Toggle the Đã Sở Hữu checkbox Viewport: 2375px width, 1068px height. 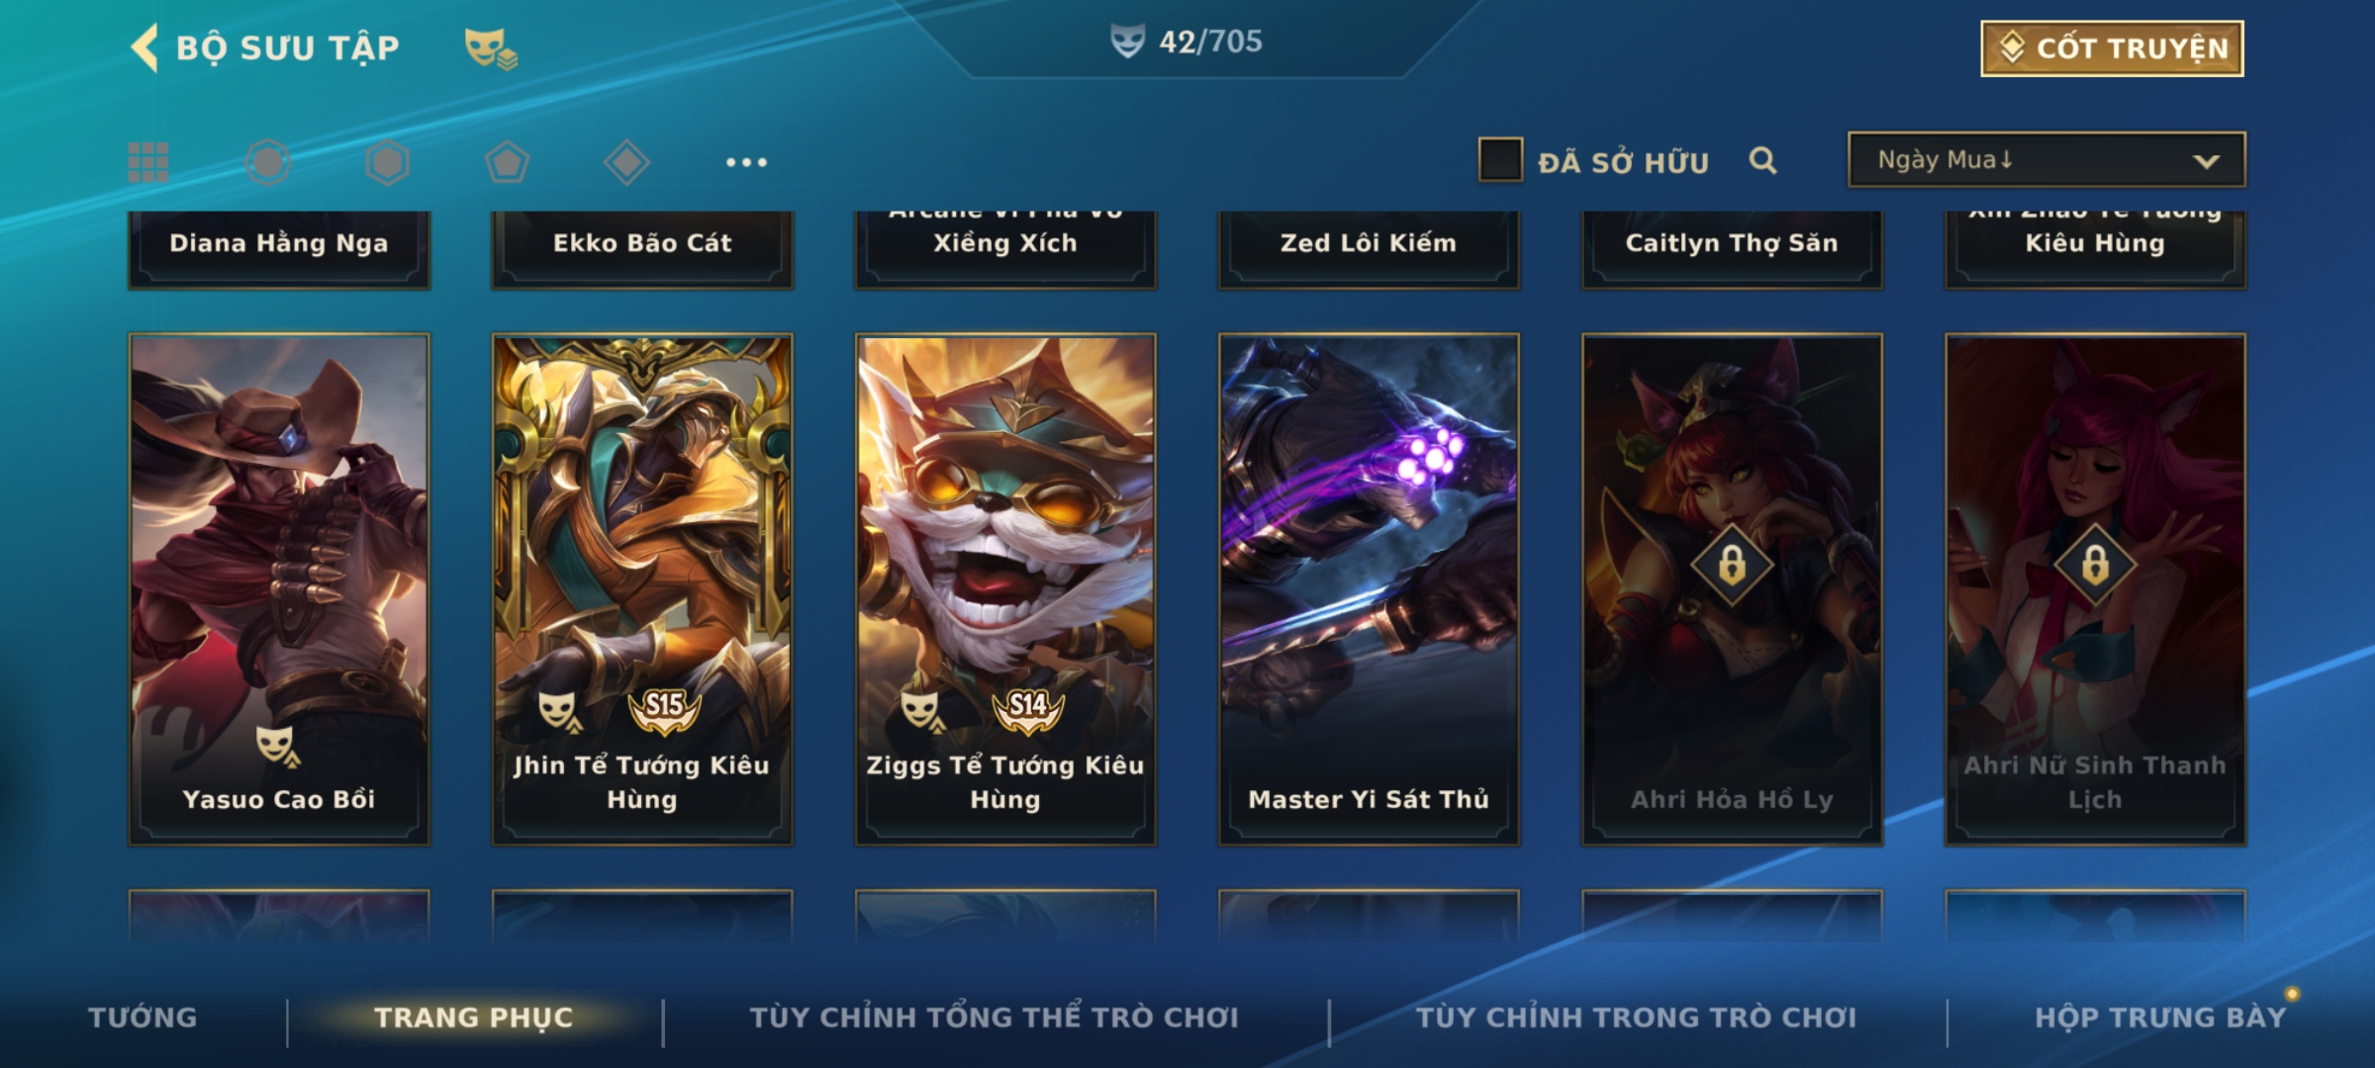click(1500, 160)
